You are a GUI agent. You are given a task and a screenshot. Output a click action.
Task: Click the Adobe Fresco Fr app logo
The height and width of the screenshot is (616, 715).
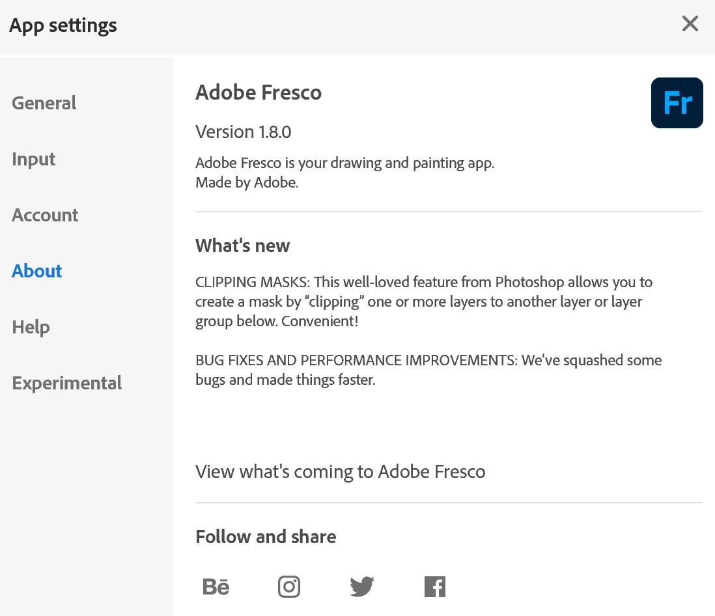point(677,103)
